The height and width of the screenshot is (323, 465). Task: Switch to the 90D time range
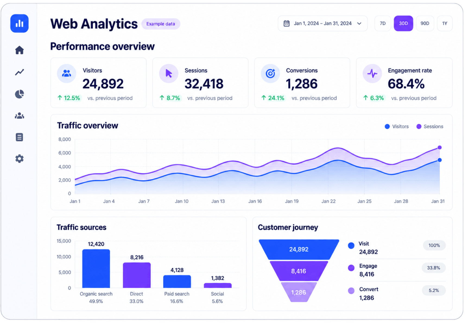pos(425,24)
